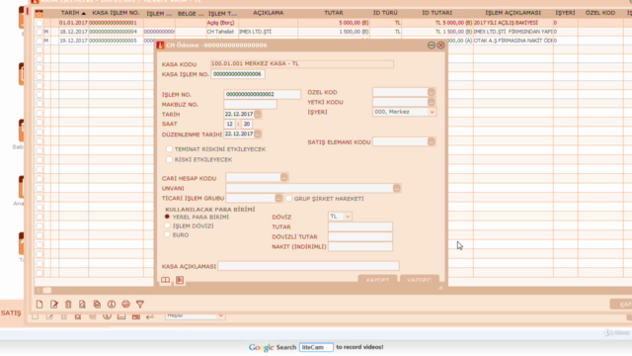The height and width of the screenshot is (356, 632).
Task: Click the Nakit (İndirimli) input field
Action: tap(360, 246)
